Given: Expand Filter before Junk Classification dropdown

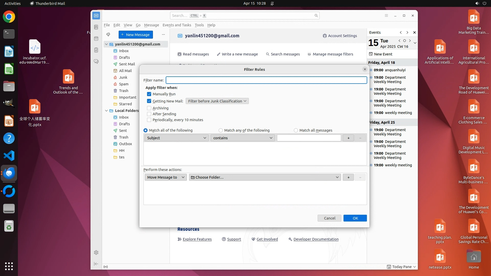Looking at the screenshot, I should click(x=217, y=101).
